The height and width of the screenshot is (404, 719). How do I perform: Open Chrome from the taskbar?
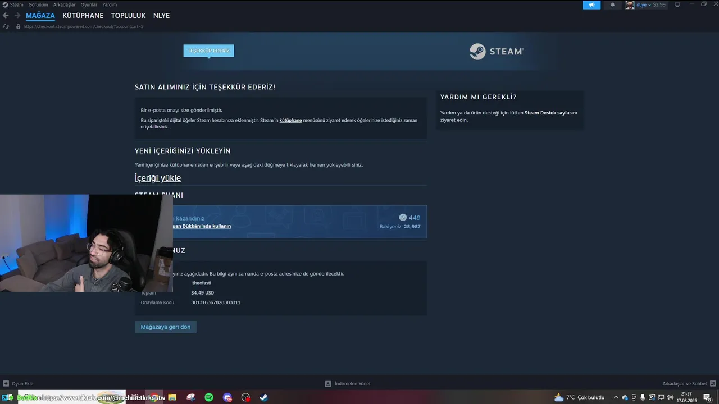(154, 397)
